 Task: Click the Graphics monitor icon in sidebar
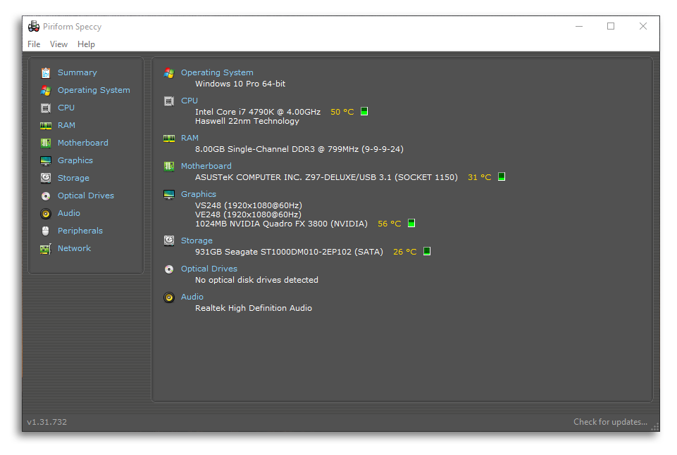coord(46,161)
